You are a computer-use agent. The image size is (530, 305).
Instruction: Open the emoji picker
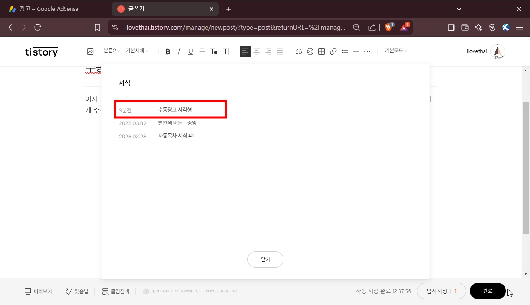[x=310, y=51]
